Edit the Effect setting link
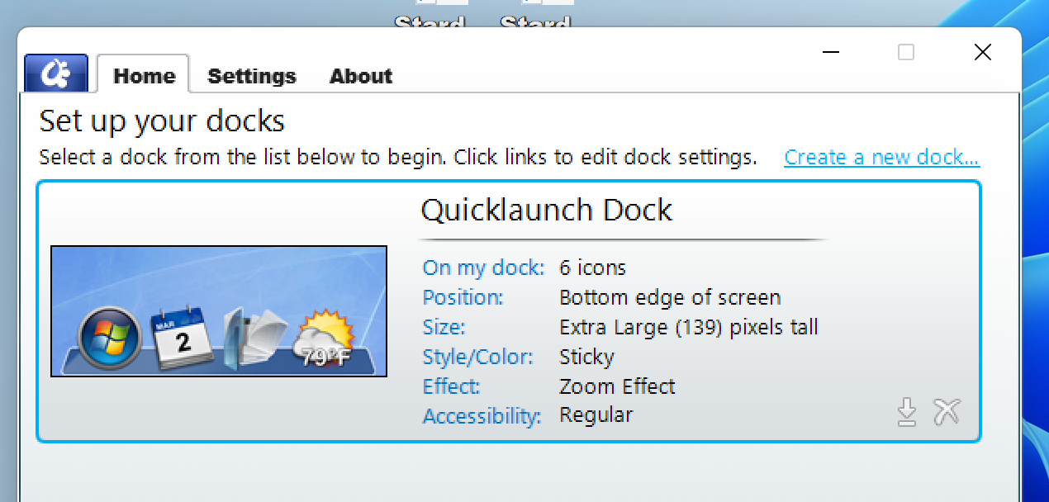 click(x=451, y=386)
